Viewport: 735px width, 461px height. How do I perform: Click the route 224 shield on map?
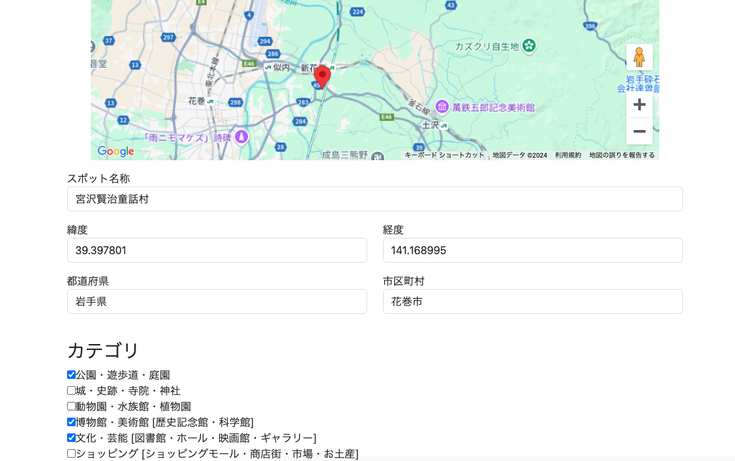tap(358, 12)
